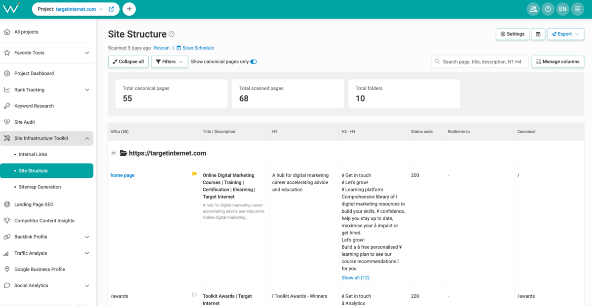The image size is (592, 306).
Task: Open the home page URL link
Action: pyautogui.click(x=122, y=175)
